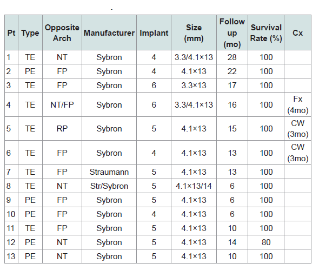Viewport: 319px width, 270px height.
Task: Select follow up value 28
Action: [x=232, y=57]
